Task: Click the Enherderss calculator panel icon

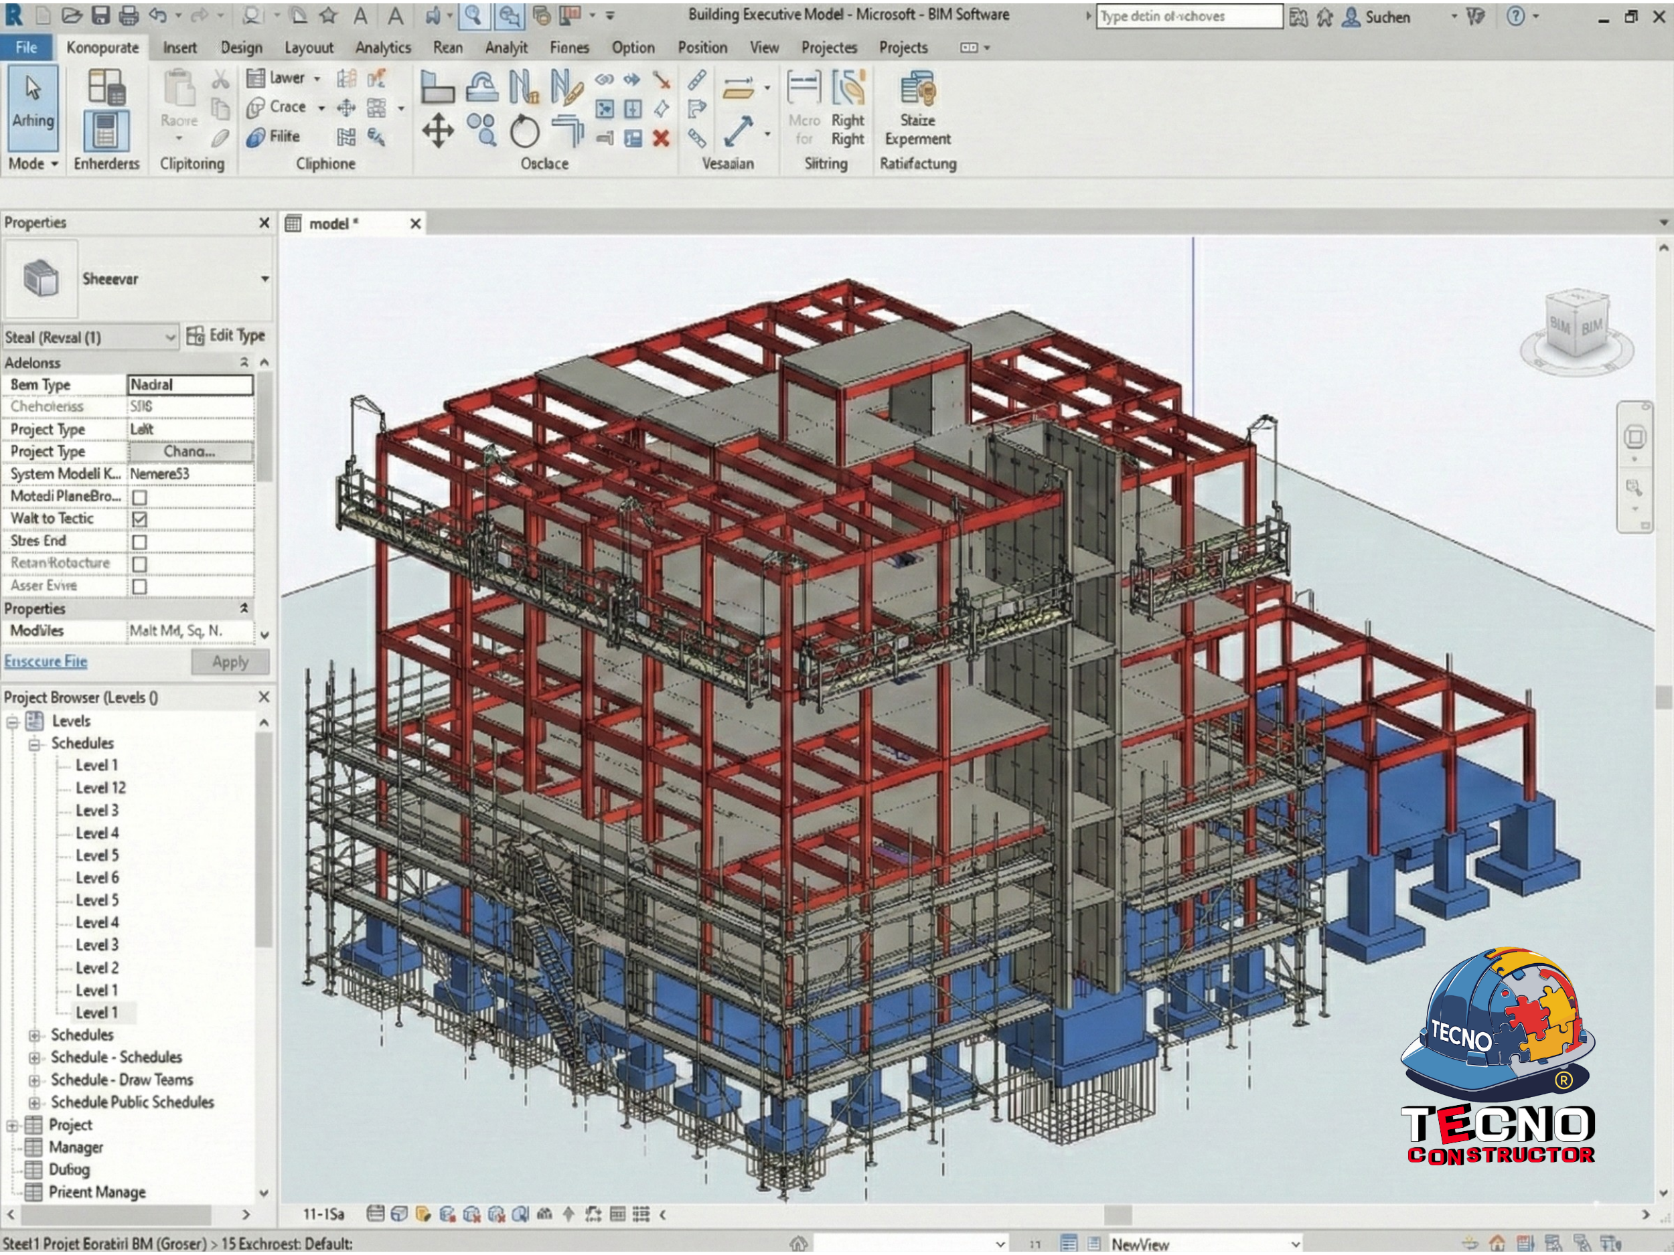Action: tap(106, 130)
